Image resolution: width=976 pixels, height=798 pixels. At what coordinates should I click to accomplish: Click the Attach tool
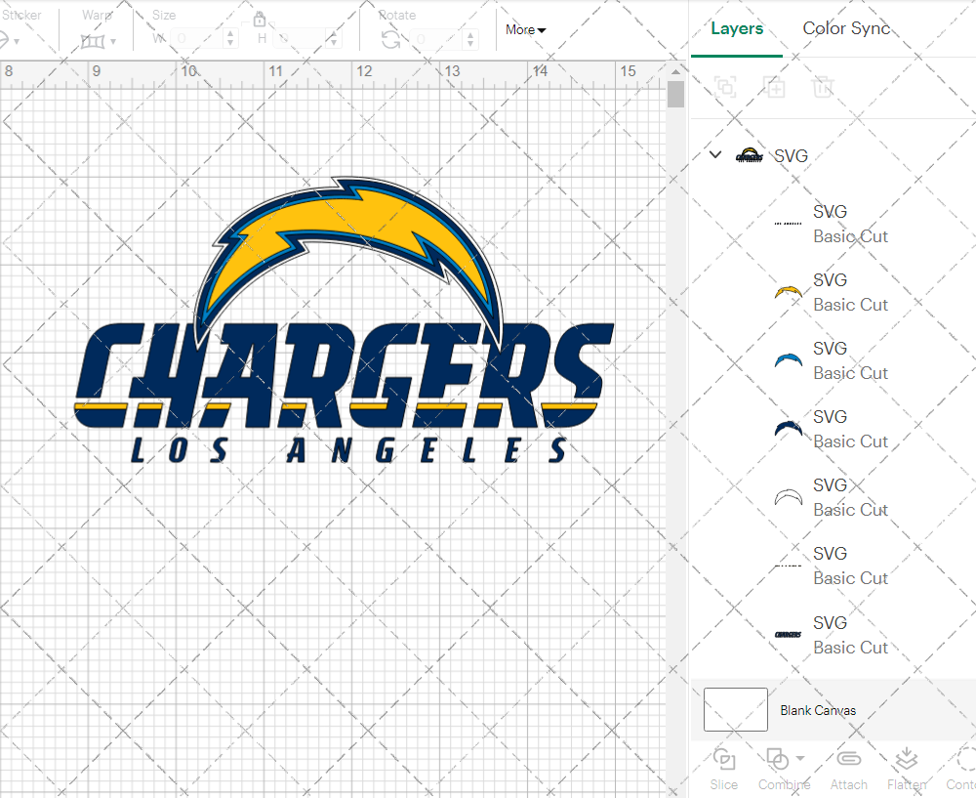click(x=848, y=769)
